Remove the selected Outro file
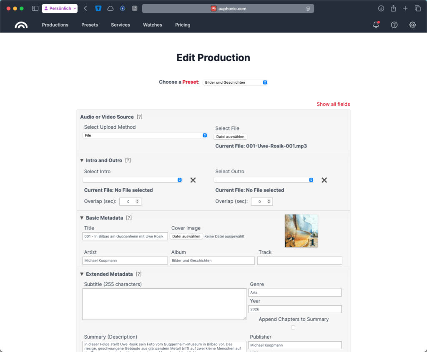The width and height of the screenshot is (427, 352). pyautogui.click(x=324, y=180)
